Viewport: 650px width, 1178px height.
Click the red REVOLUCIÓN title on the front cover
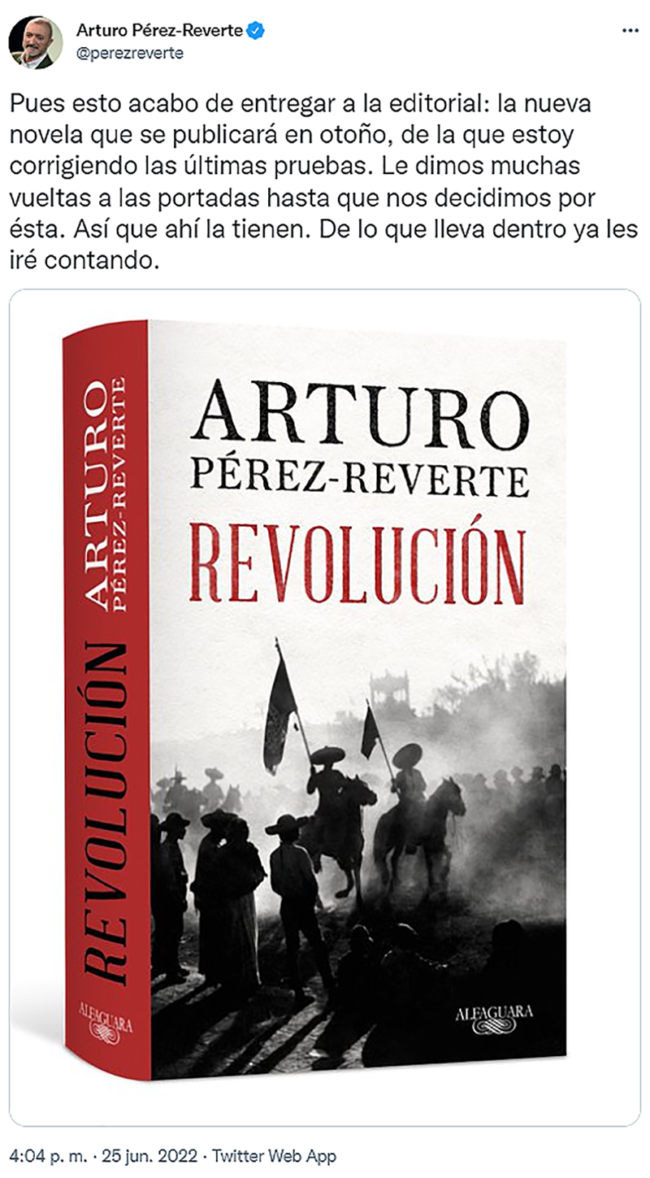click(356, 557)
